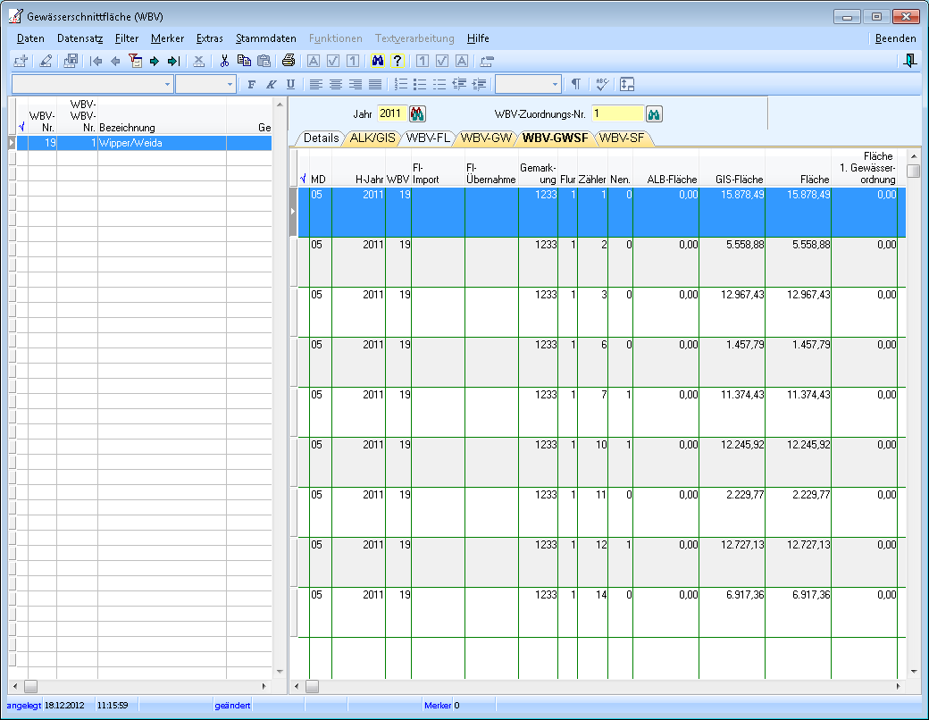929x720 pixels.
Task: Select Wipper/Weida row in left list
Action: click(x=144, y=143)
